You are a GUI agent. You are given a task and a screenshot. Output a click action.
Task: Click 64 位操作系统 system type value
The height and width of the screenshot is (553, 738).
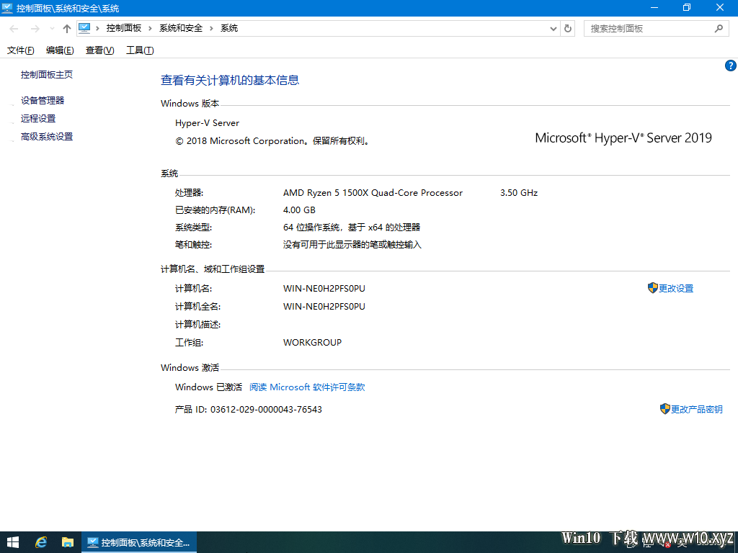point(352,228)
